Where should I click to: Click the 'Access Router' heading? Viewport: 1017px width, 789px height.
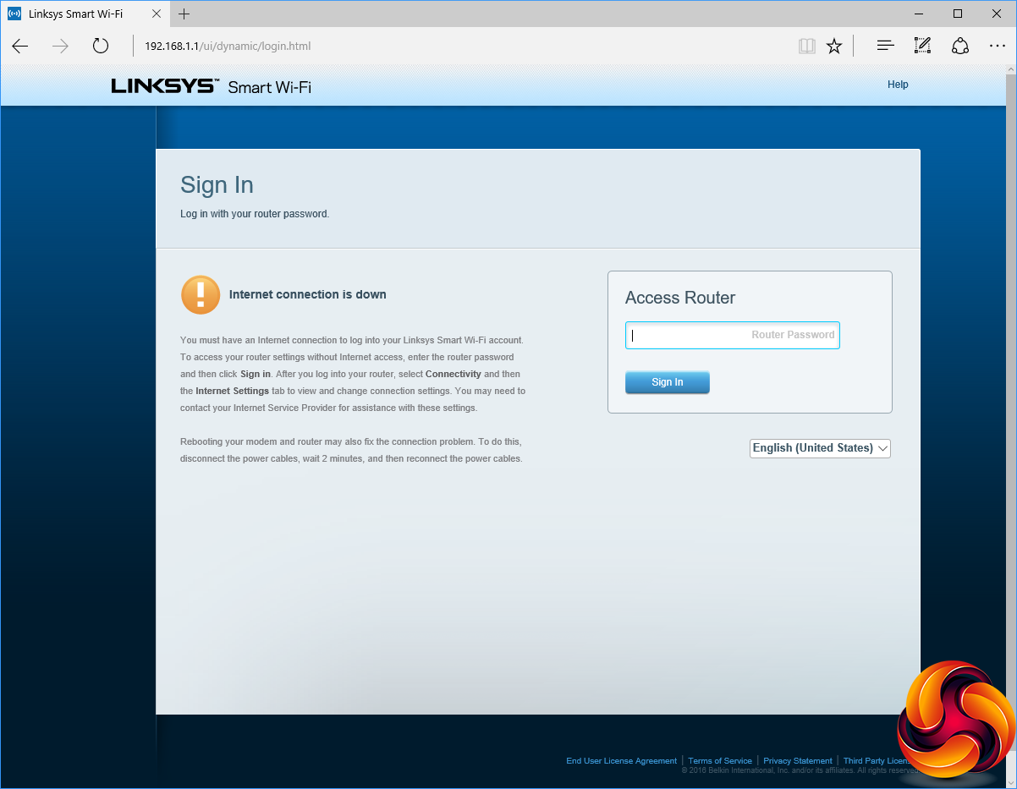[x=680, y=298]
